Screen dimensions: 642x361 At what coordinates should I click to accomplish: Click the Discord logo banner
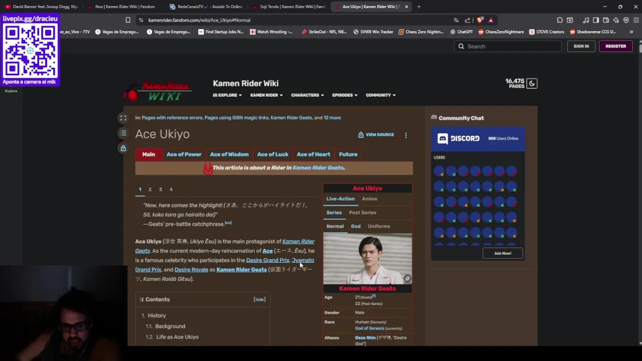(458, 138)
